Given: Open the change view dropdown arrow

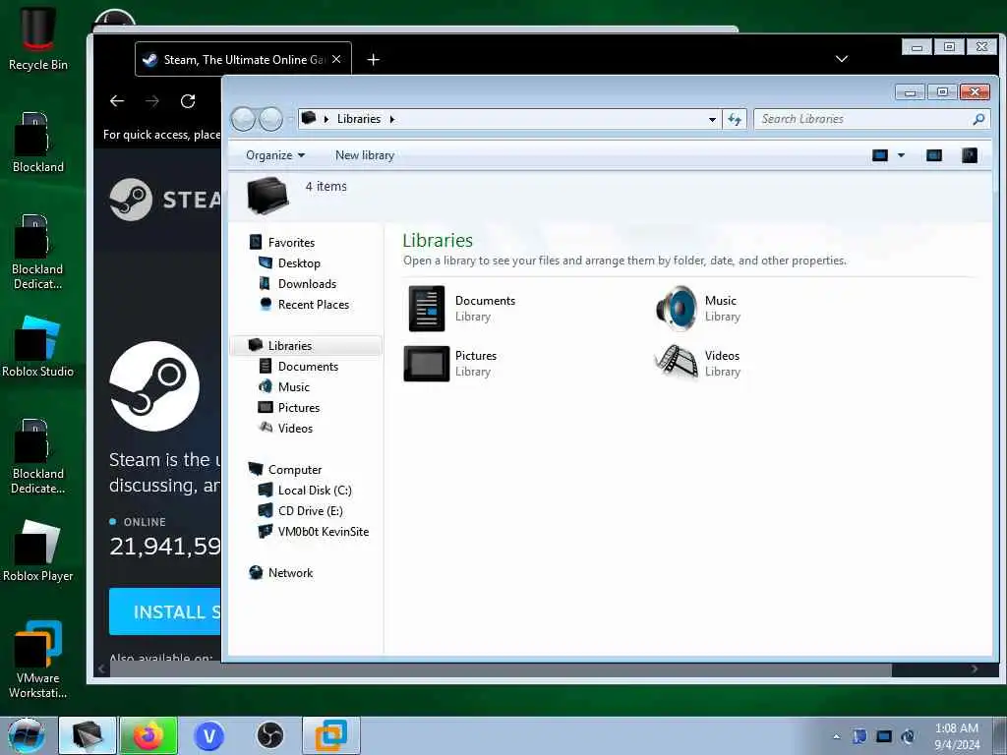Looking at the screenshot, I should click(901, 155).
